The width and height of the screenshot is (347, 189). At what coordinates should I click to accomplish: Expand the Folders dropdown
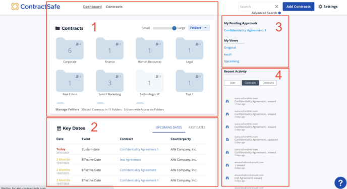(x=199, y=28)
